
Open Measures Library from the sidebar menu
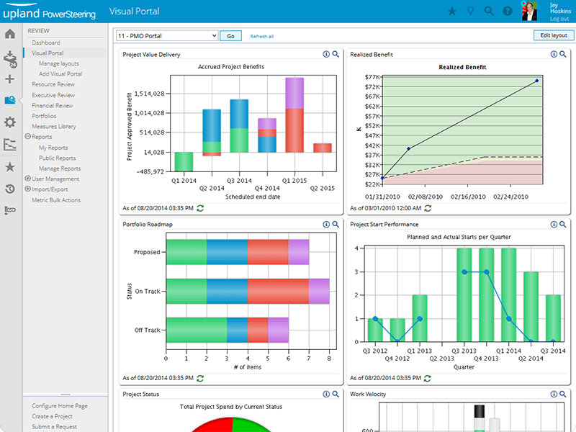click(53, 126)
